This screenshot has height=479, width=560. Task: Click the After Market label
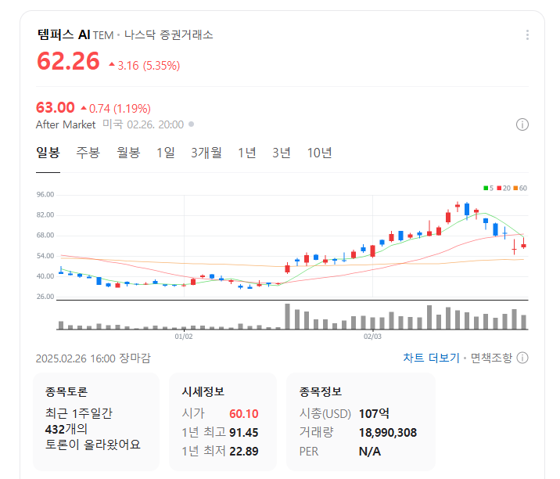pyautogui.click(x=66, y=124)
